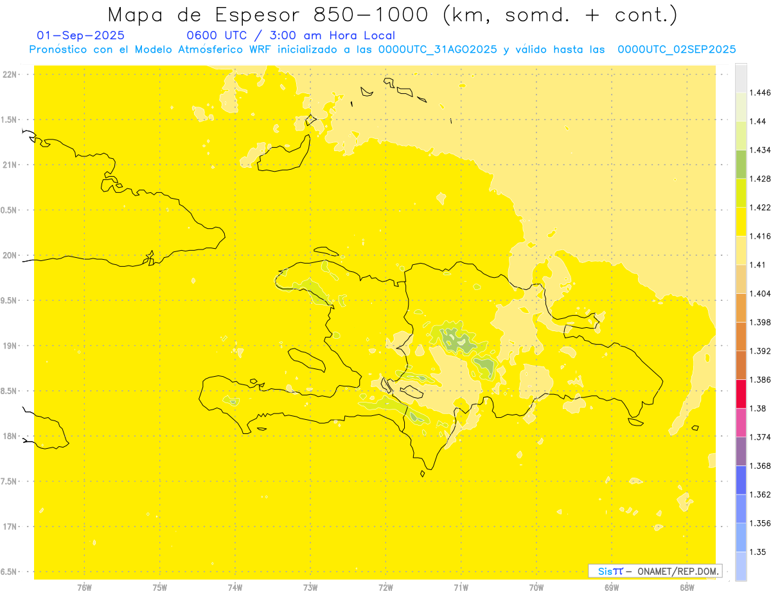Click the 69W longitude label
This screenshot has width=771, height=596.
[612, 587]
